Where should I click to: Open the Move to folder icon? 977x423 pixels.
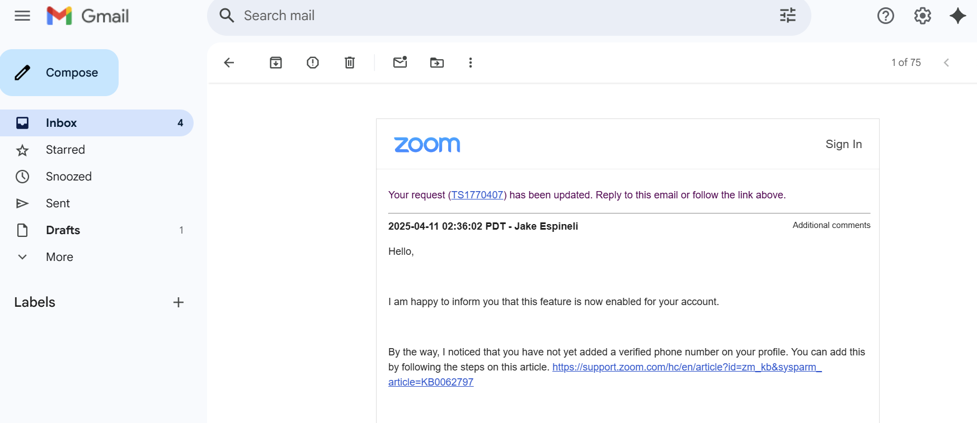click(x=437, y=63)
